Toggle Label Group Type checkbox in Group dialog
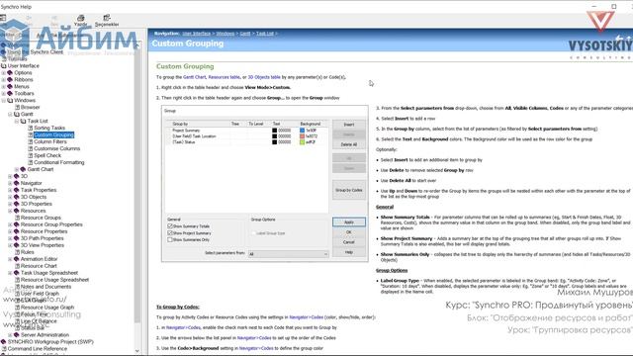 (x=253, y=233)
